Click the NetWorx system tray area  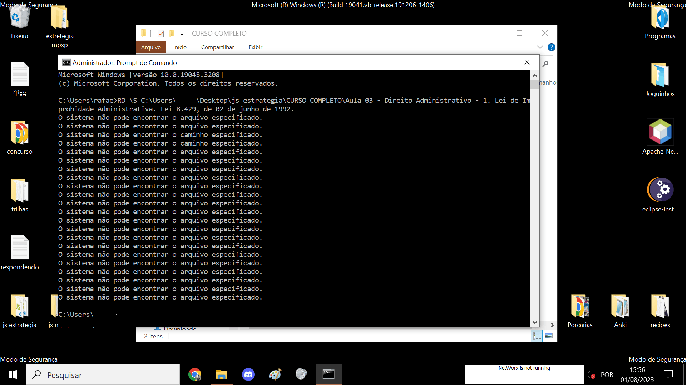(524, 374)
